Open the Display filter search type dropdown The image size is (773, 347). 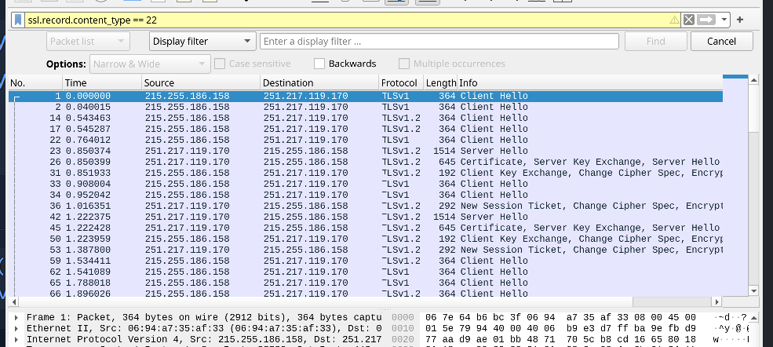click(202, 42)
